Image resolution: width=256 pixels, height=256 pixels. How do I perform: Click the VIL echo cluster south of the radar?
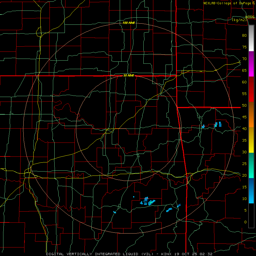(147, 201)
